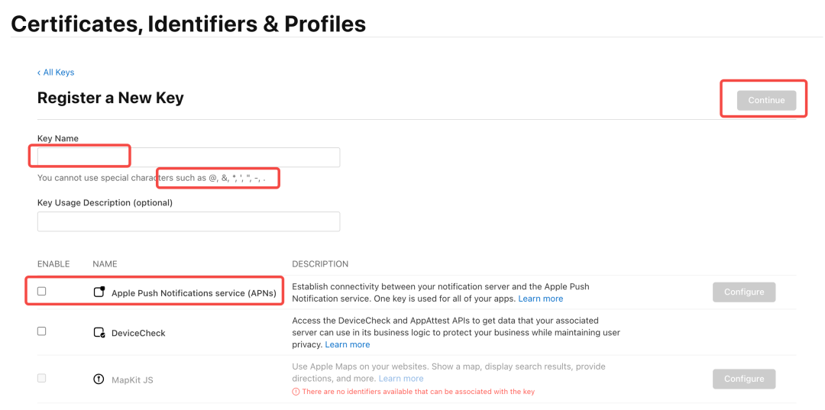825x410 pixels.
Task: Focus the Key Usage Description field
Action: [189, 221]
